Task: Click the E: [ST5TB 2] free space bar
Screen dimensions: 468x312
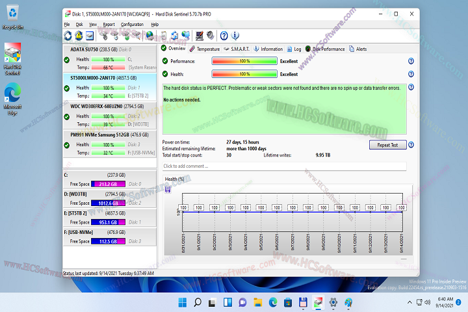Action: (108, 222)
